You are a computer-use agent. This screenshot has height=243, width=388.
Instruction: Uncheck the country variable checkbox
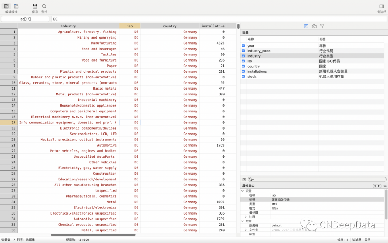243,66
